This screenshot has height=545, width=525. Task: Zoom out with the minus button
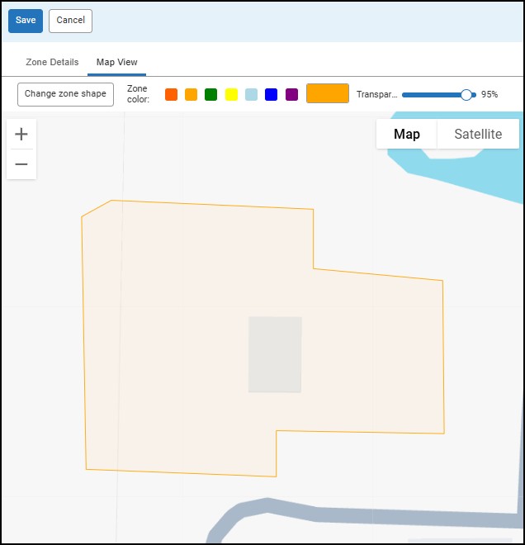tap(21, 164)
